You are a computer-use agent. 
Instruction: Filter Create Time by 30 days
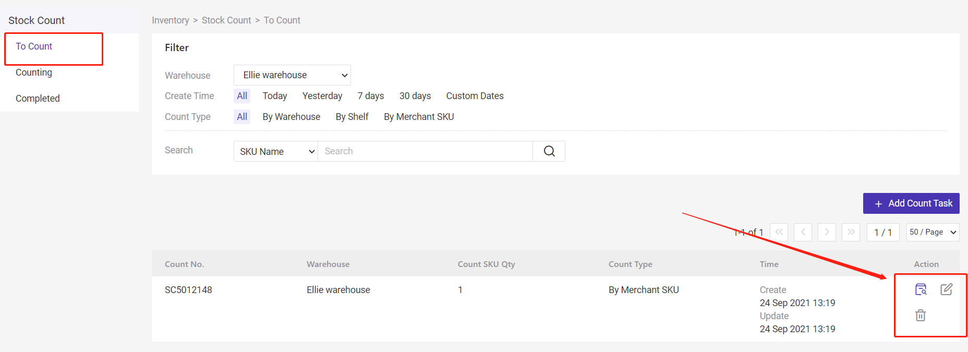[415, 96]
